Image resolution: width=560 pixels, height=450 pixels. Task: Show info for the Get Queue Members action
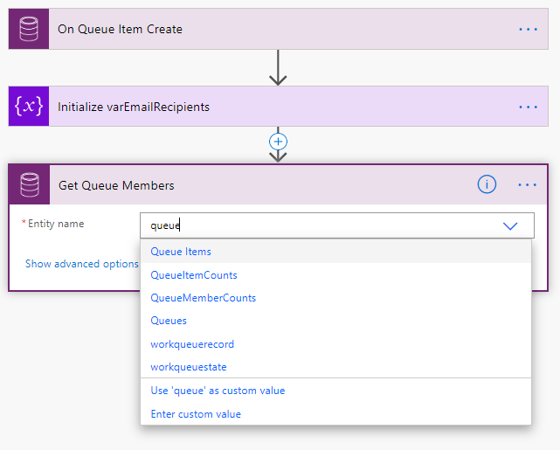487,184
